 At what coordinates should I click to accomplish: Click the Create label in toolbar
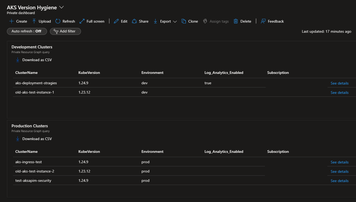click(22, 21)
